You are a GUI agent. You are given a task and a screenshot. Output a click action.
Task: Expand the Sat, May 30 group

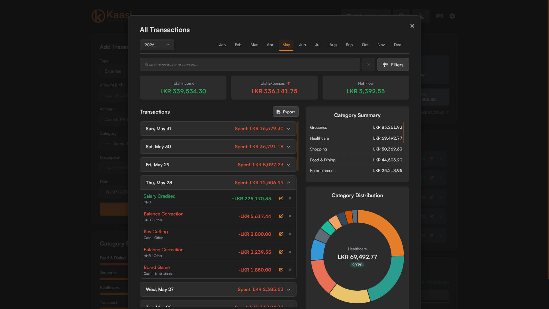coord(218,147)
